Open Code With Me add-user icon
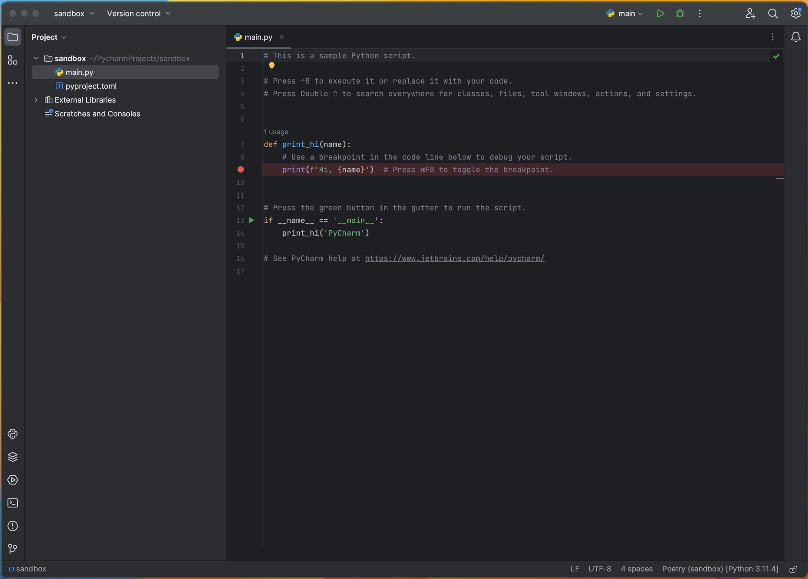This screenshot has width=808, height=579. [x=750, y=14]
